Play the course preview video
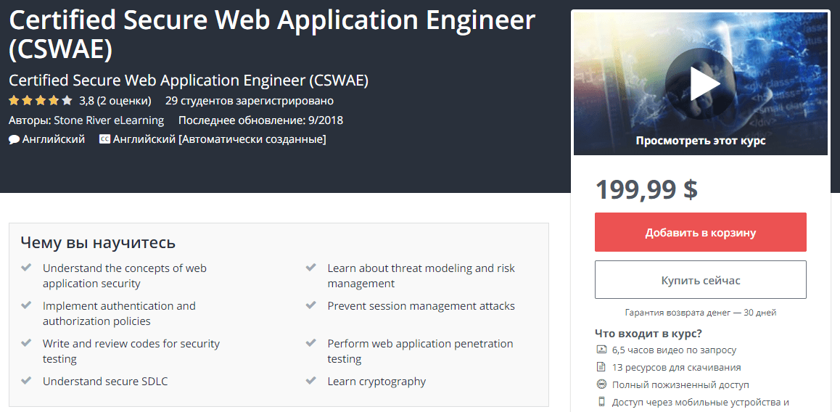Viewport: 840px width, 412px height. coord(700,83)
